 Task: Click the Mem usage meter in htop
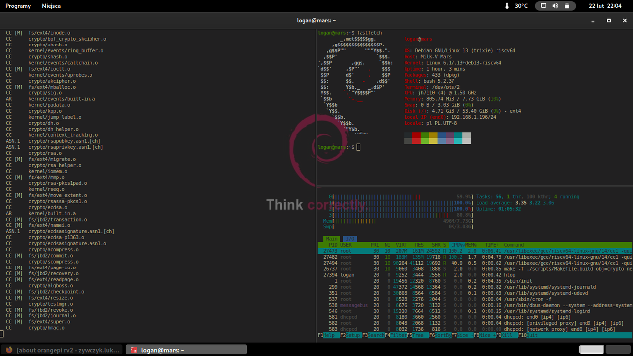tap(398, 221)
